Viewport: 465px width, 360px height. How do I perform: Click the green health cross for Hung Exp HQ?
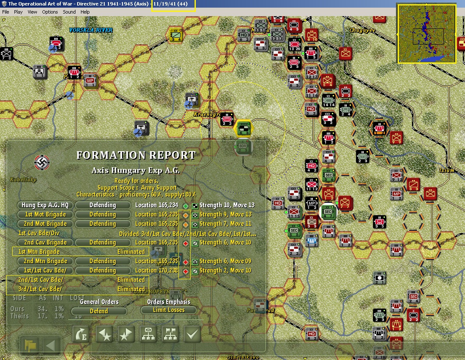click(186, 206)
